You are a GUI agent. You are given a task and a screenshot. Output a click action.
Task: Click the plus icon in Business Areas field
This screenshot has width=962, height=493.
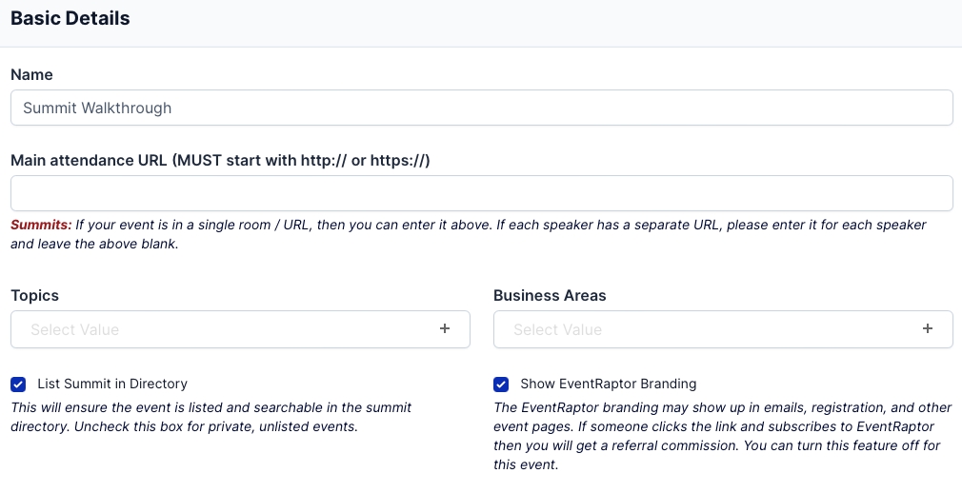927,329
